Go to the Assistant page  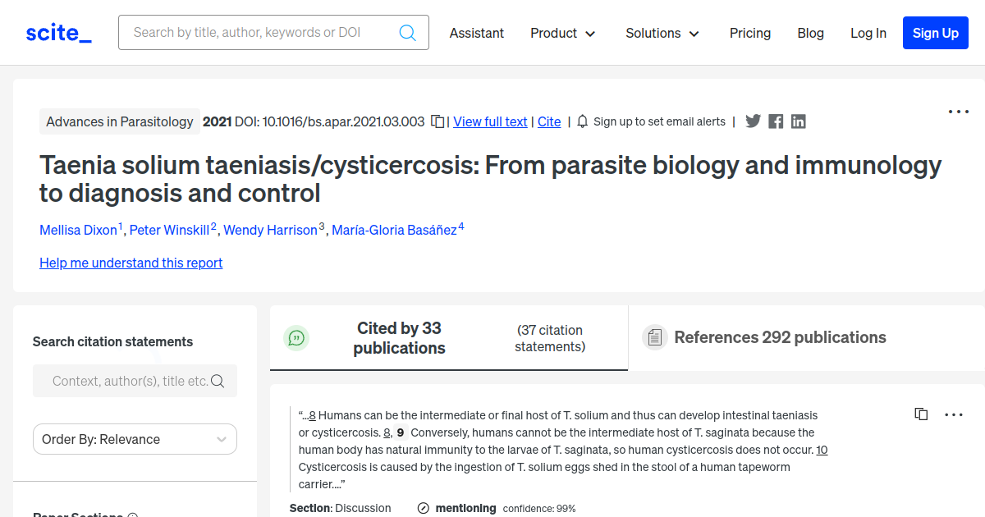click(476, 33)
